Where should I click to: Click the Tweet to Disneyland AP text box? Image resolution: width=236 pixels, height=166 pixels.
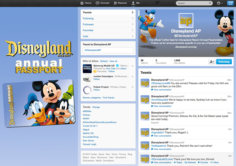(108, 50)
